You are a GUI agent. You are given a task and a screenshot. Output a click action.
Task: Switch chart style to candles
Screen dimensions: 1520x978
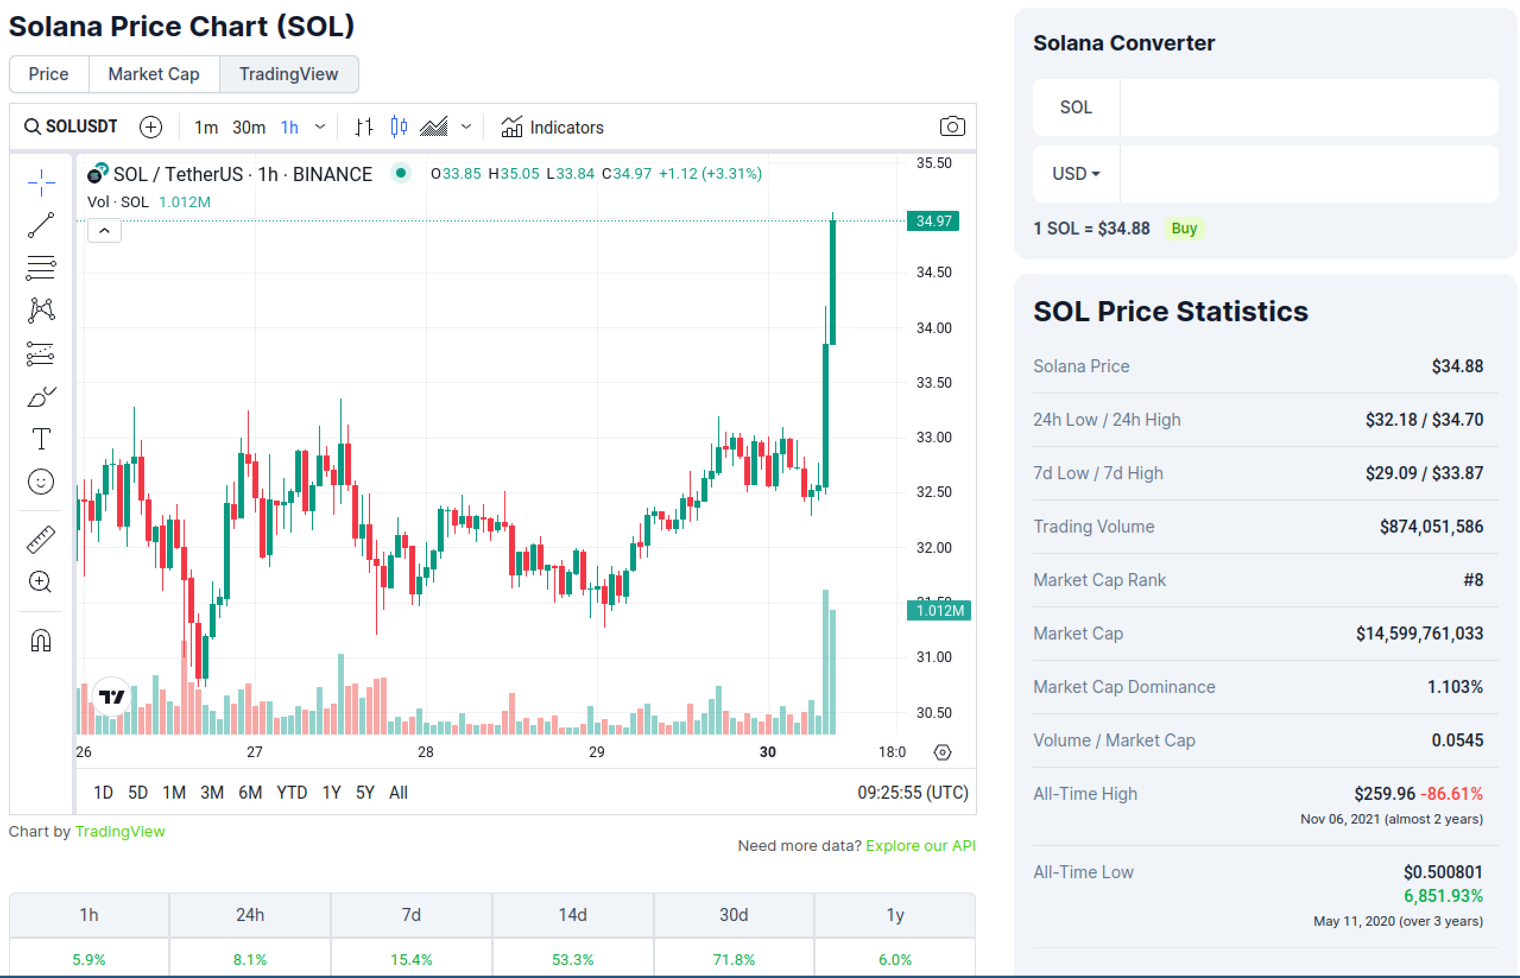click(398, 127)
